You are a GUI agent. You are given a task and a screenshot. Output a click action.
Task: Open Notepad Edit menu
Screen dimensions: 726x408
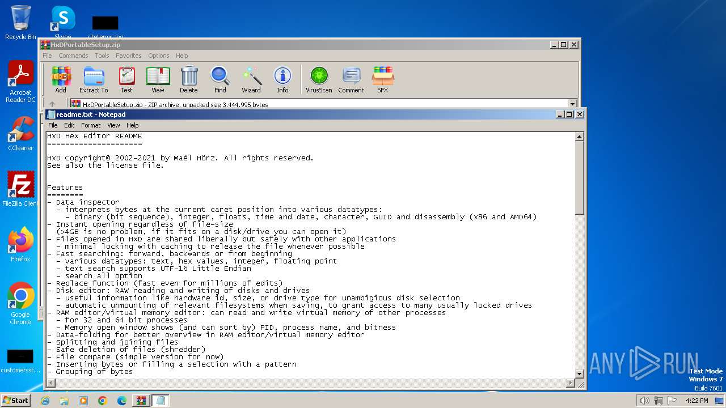[69, 125]
